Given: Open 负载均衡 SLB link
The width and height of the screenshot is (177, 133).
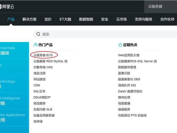Looking at the screenshot, I should [x=43, y=109].
